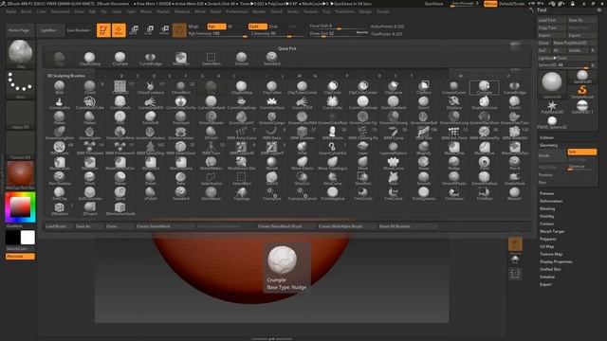Choose the ClipRect brush
Viewport: 607px width, 341px height.
click(x=424, y=87)
